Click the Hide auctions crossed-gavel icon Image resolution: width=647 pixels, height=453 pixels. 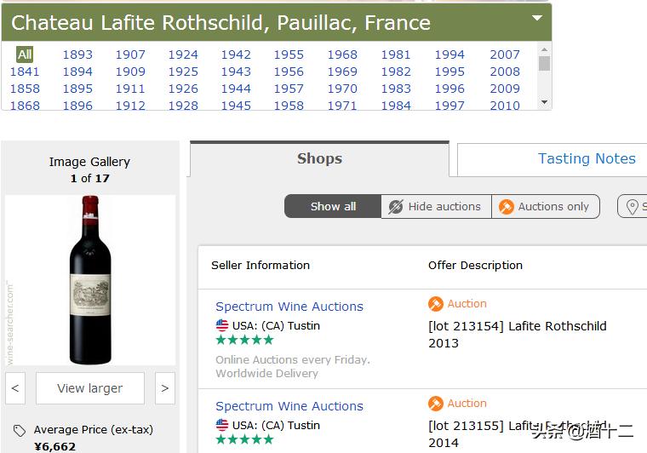pos(395,207)
